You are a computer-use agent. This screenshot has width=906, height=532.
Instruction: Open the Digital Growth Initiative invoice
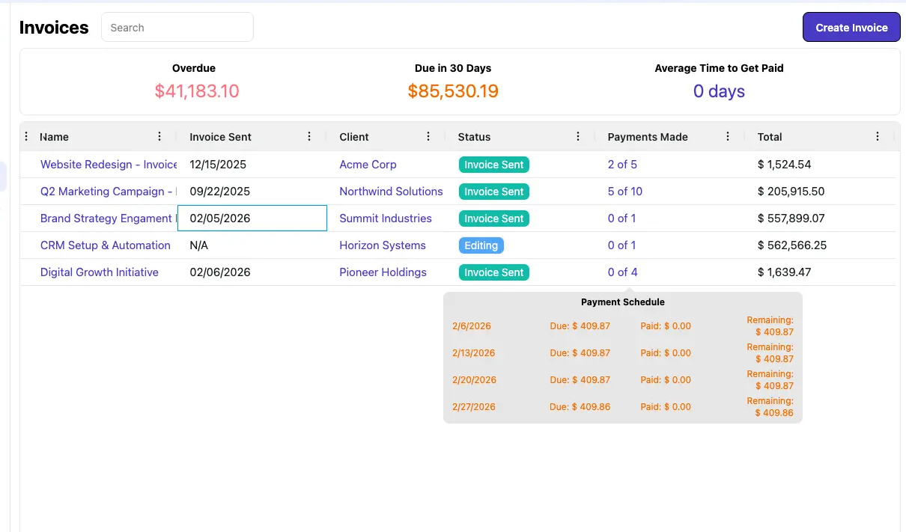[100, 272]
